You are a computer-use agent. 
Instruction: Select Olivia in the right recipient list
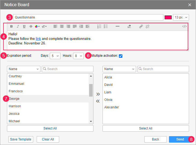point(108,100)
